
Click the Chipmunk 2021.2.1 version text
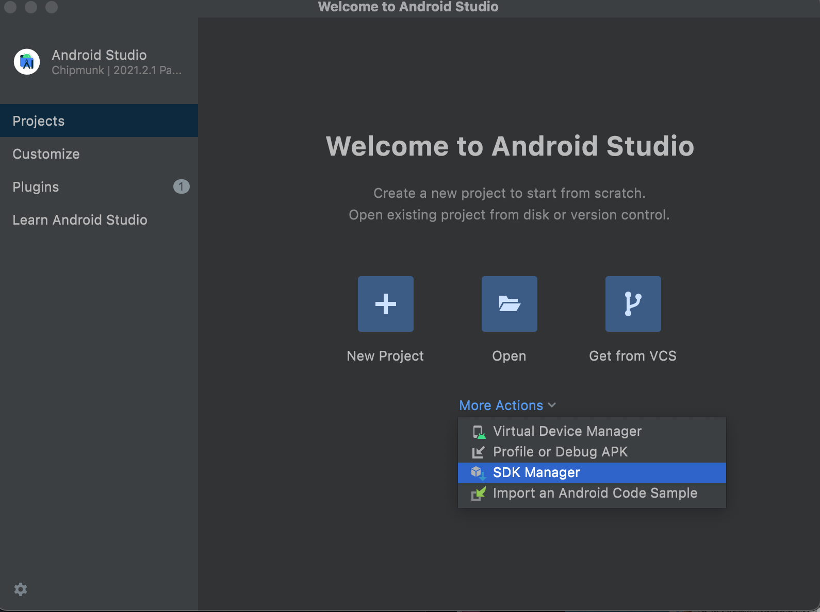pos(117,71)
